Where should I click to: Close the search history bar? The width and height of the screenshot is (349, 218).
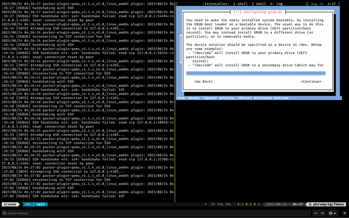coord(344,213)
